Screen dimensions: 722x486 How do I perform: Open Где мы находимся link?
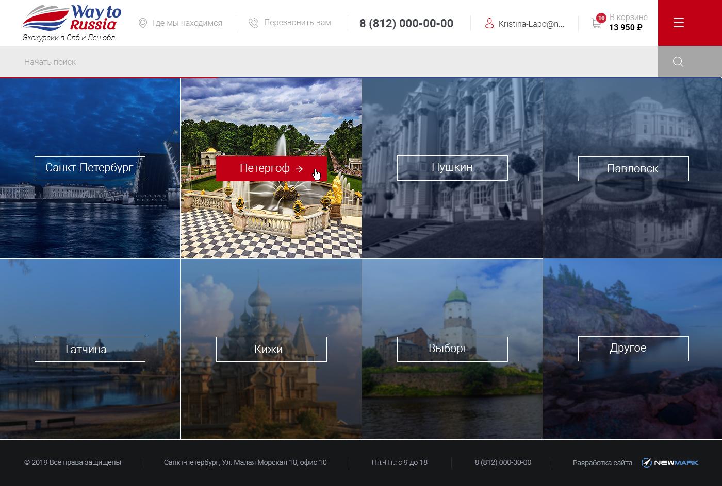[187, 23]
